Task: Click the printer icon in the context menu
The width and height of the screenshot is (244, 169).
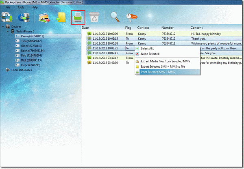Action: 137,72
